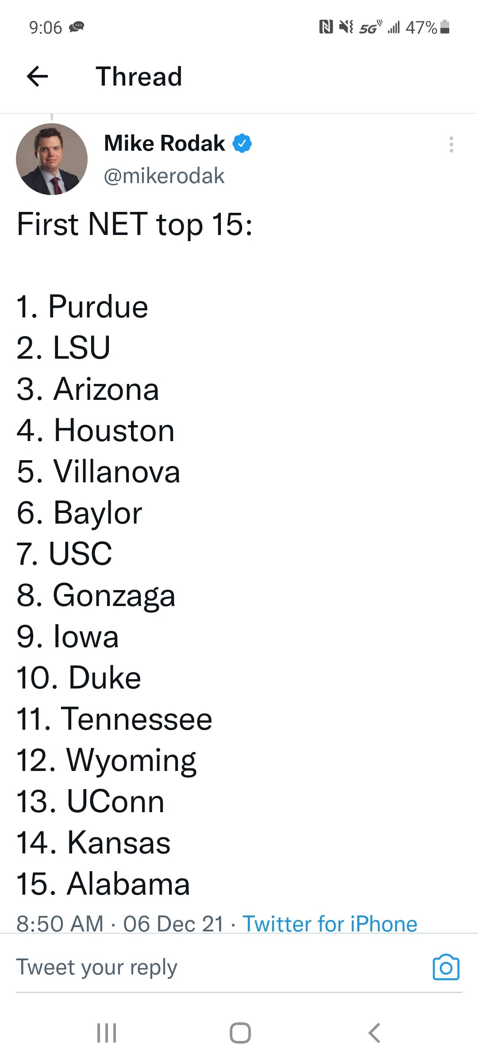
Task: Tap the Android recent apps button
Action: (107, 1033)
